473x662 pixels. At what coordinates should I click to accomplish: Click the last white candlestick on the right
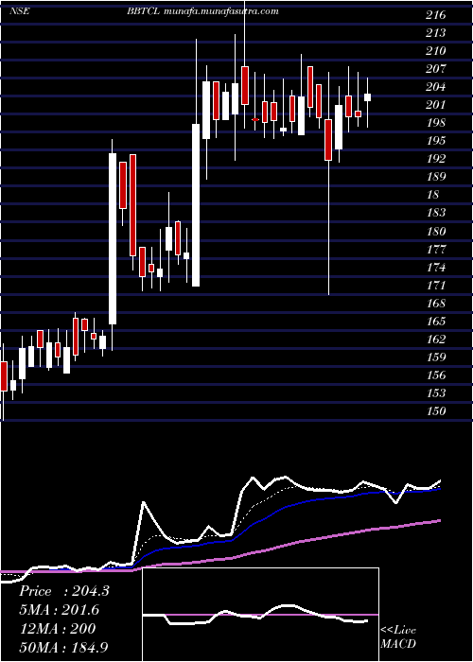pos(367,97)
